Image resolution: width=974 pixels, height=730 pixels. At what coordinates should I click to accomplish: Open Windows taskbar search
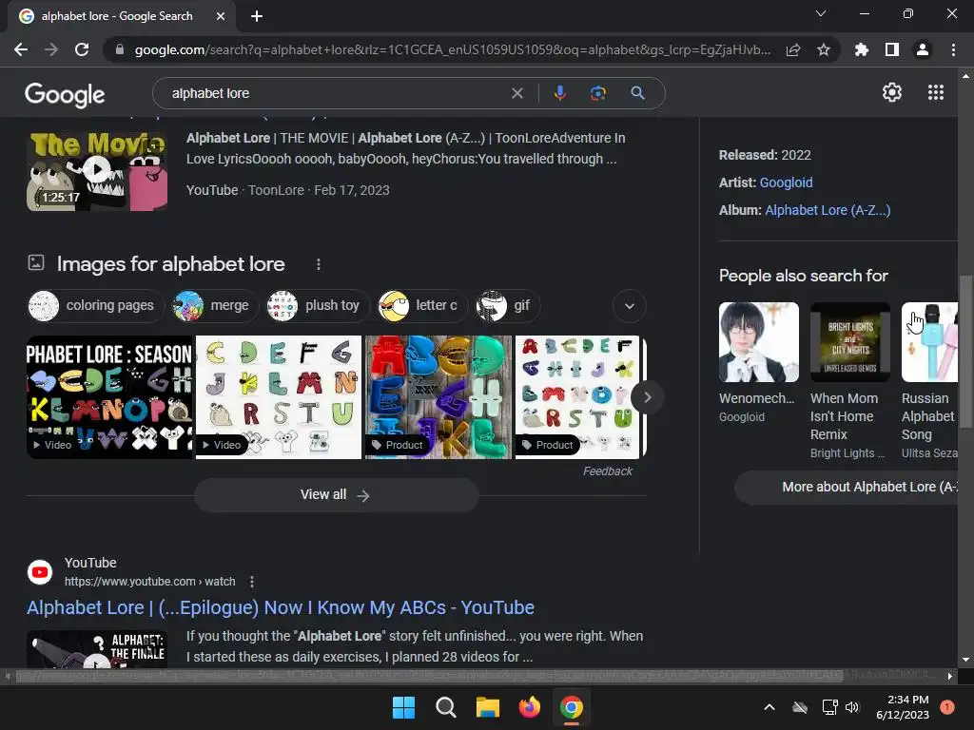[445, 707]
